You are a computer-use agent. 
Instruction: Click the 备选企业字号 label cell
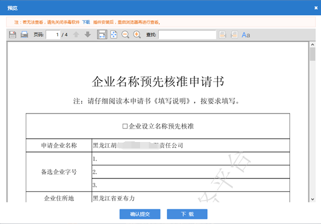[59, 172]
